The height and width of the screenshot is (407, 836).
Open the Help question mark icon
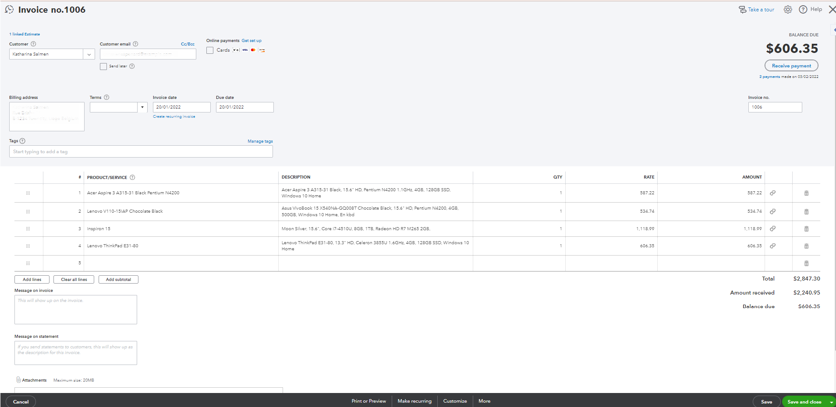click(803, 10)
